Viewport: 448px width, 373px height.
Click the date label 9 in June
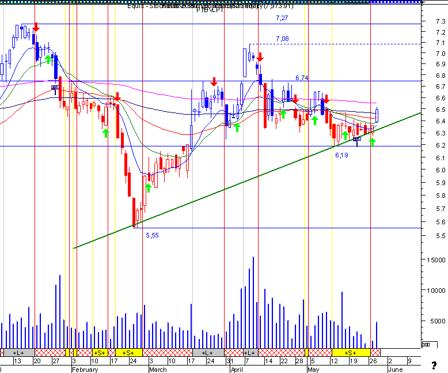(x=409, y=361)
